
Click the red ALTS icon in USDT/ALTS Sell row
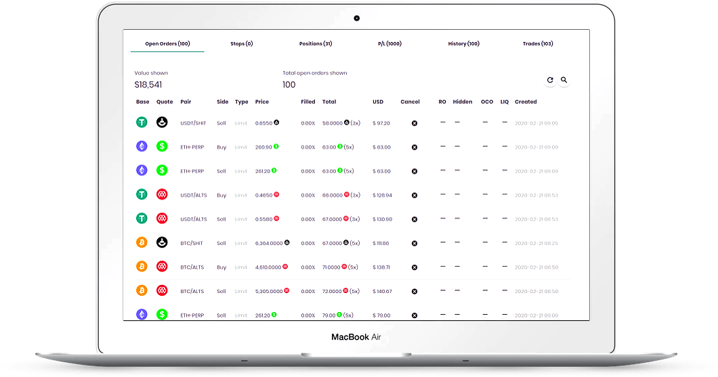(162, 218)
